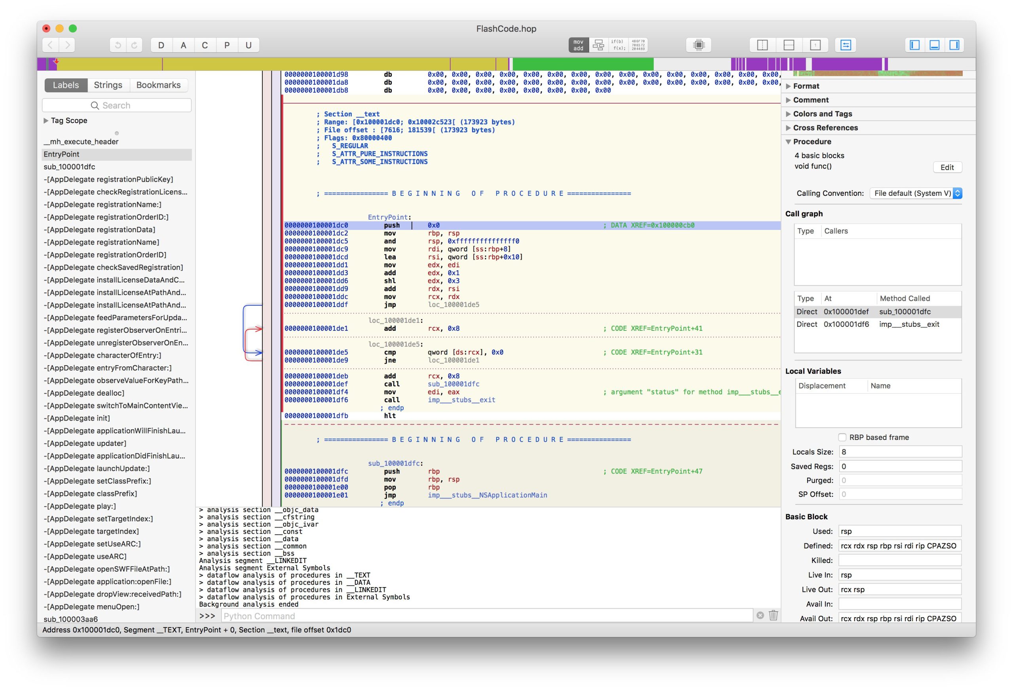Click the green segment in navigation bar
The width and height of the screenshot is (1013, 690).
[582, 64]
